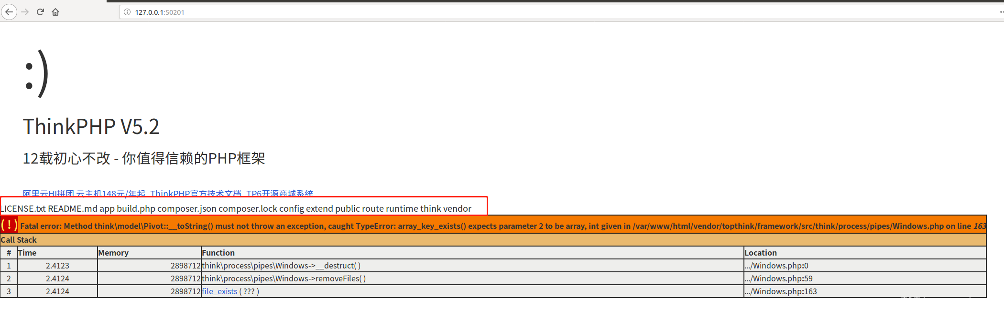The image size is (1004, 309).
Task: Click the smiley face ':)' text
Action: 36,74
